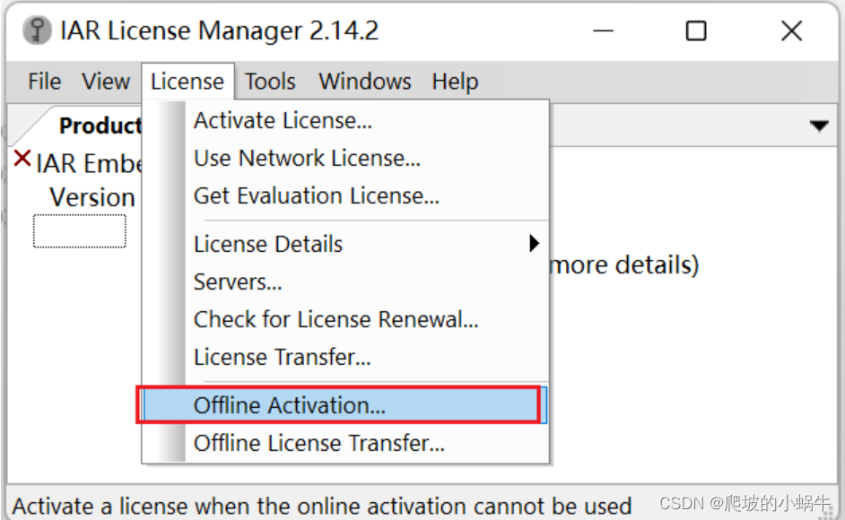Open Servers... from License menu
Viewport: 845px width, 520px height.
point(345,282)
